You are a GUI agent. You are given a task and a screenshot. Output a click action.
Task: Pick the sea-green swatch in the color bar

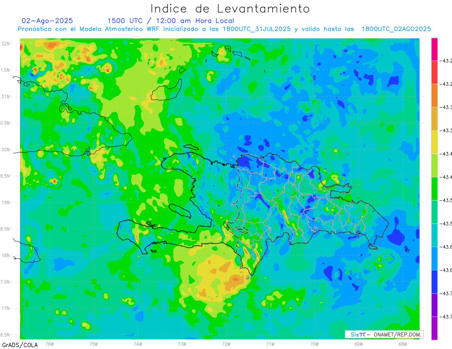(x=434, y=212)
